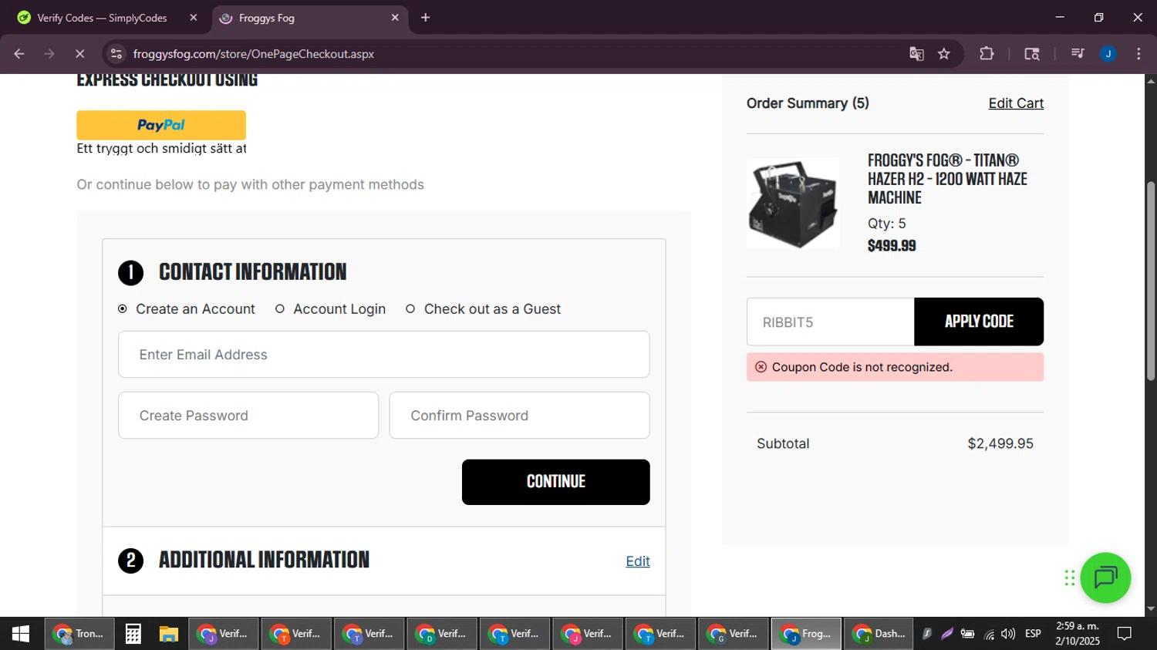
Task: Select the Froggys Fog tab
Action: 310,18
